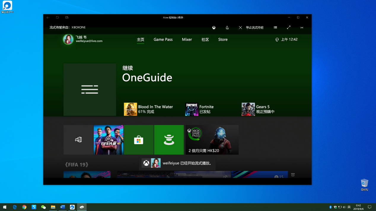Viewport: 376px width, 211px height.
Task: Click the profile avatar of 飞越 韦
Action: [x=68, y=39]
